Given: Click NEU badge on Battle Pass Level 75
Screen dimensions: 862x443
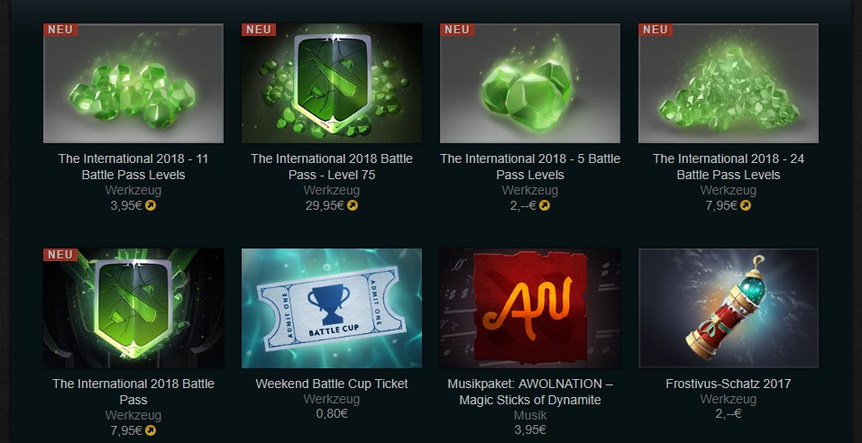Looking at the screenshot, I should [x=259, y=30].
